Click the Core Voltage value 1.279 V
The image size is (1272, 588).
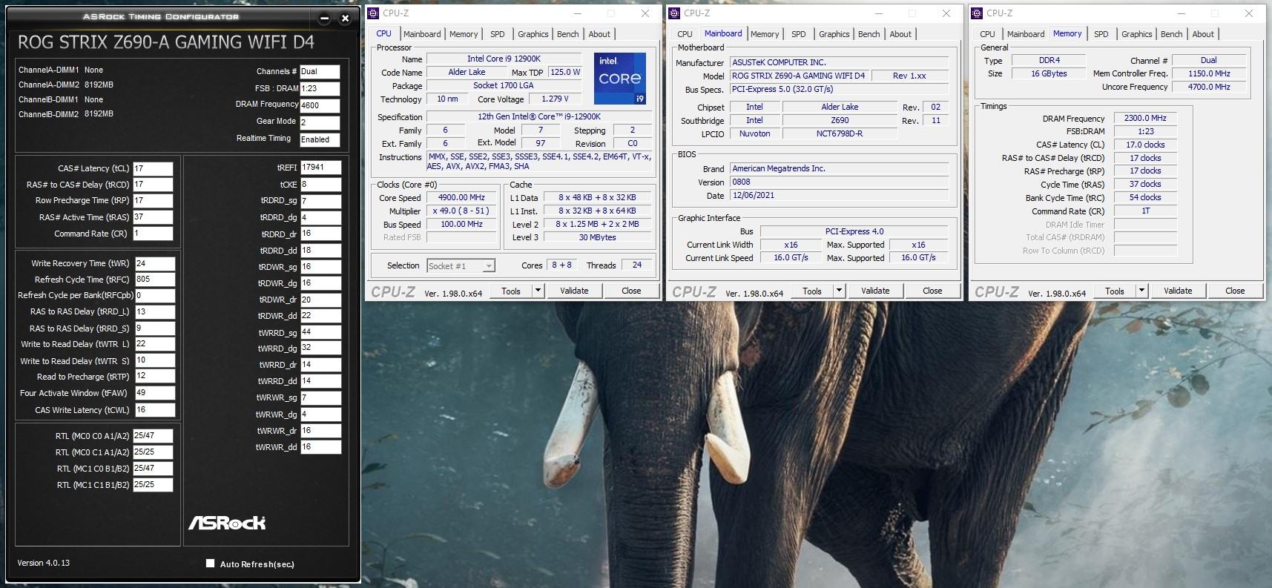click(x=555, y=99)
